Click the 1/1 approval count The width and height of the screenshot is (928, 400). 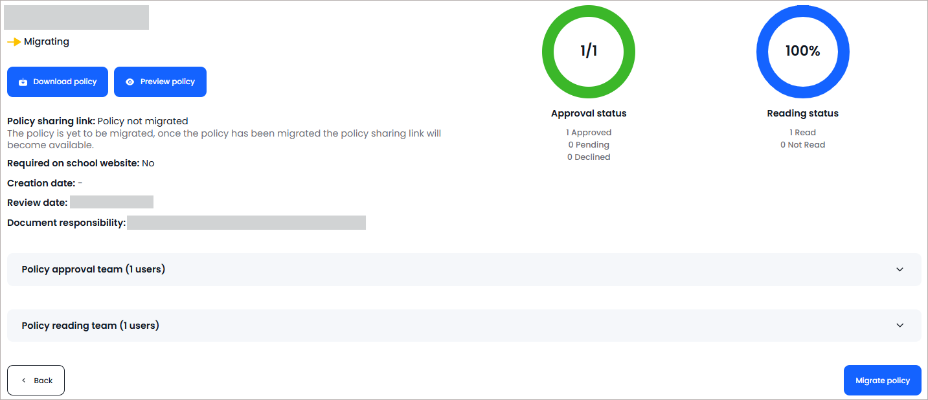(589, 52)
